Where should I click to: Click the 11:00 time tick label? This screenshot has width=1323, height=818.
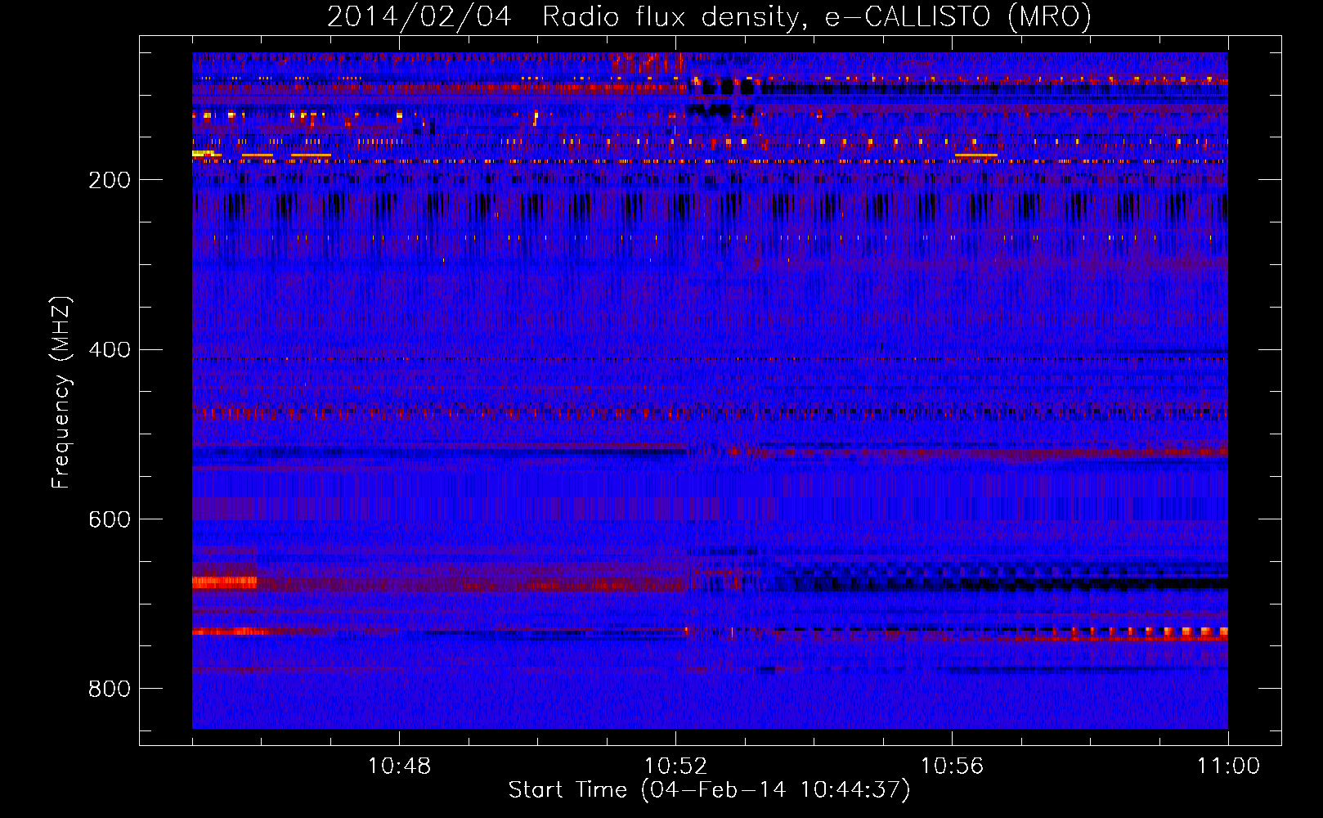click(x=1228, y=766)
